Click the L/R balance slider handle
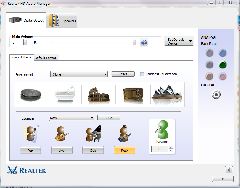 tap(25, 42)
